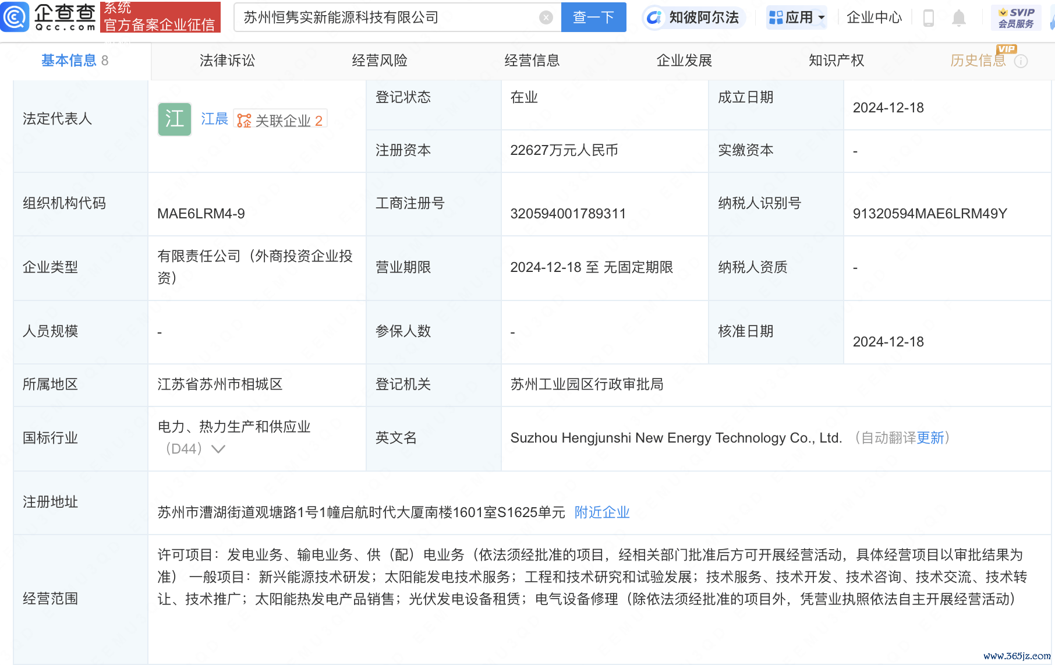Click the 国标行业 label cell
The image size is (1055, 665).
coord(81,438)
